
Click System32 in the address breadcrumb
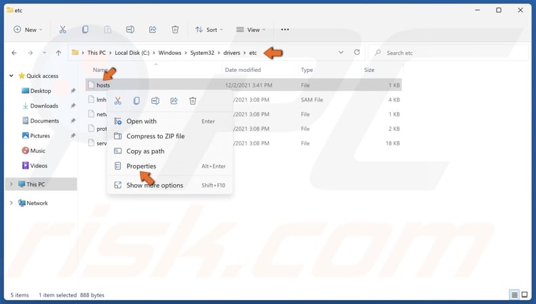[x=202, y=53]
